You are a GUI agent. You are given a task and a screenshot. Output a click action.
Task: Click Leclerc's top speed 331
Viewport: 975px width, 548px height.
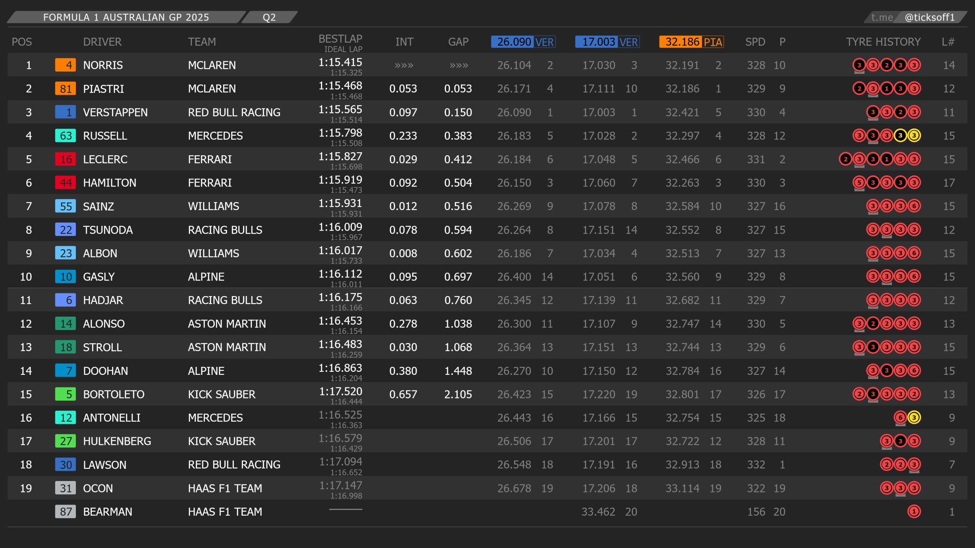tap(756, 159)
